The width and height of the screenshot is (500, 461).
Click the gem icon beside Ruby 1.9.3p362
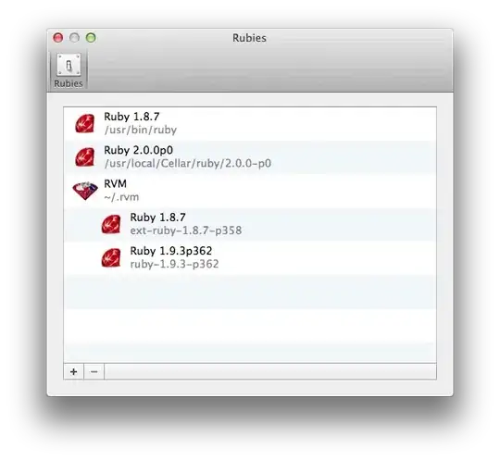[111, 257]
